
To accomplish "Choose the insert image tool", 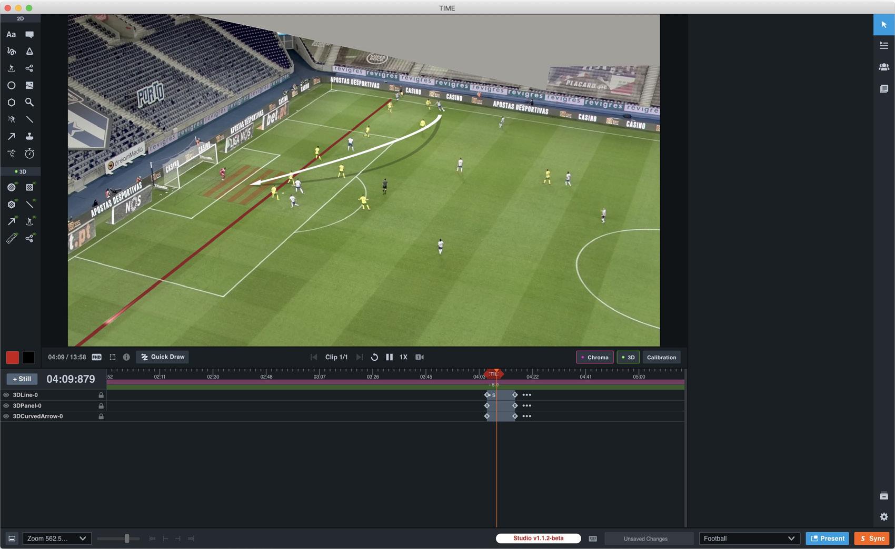I will (x=29, y=85).
